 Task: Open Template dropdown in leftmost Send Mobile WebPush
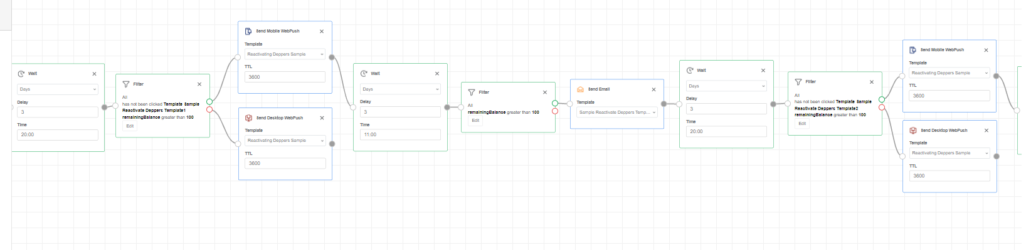pyautogui.click(x=285, y=54)
